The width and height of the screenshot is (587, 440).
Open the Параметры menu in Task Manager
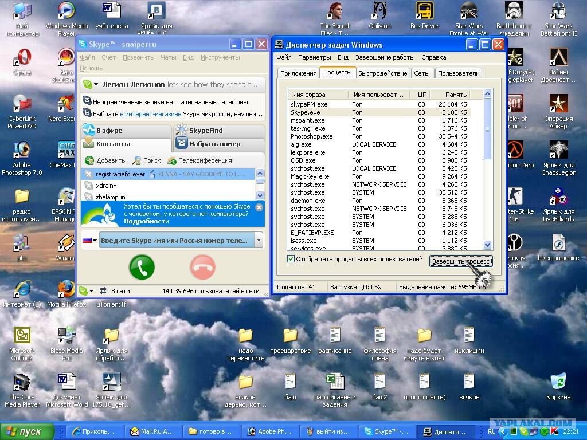[x=315, y=57]
